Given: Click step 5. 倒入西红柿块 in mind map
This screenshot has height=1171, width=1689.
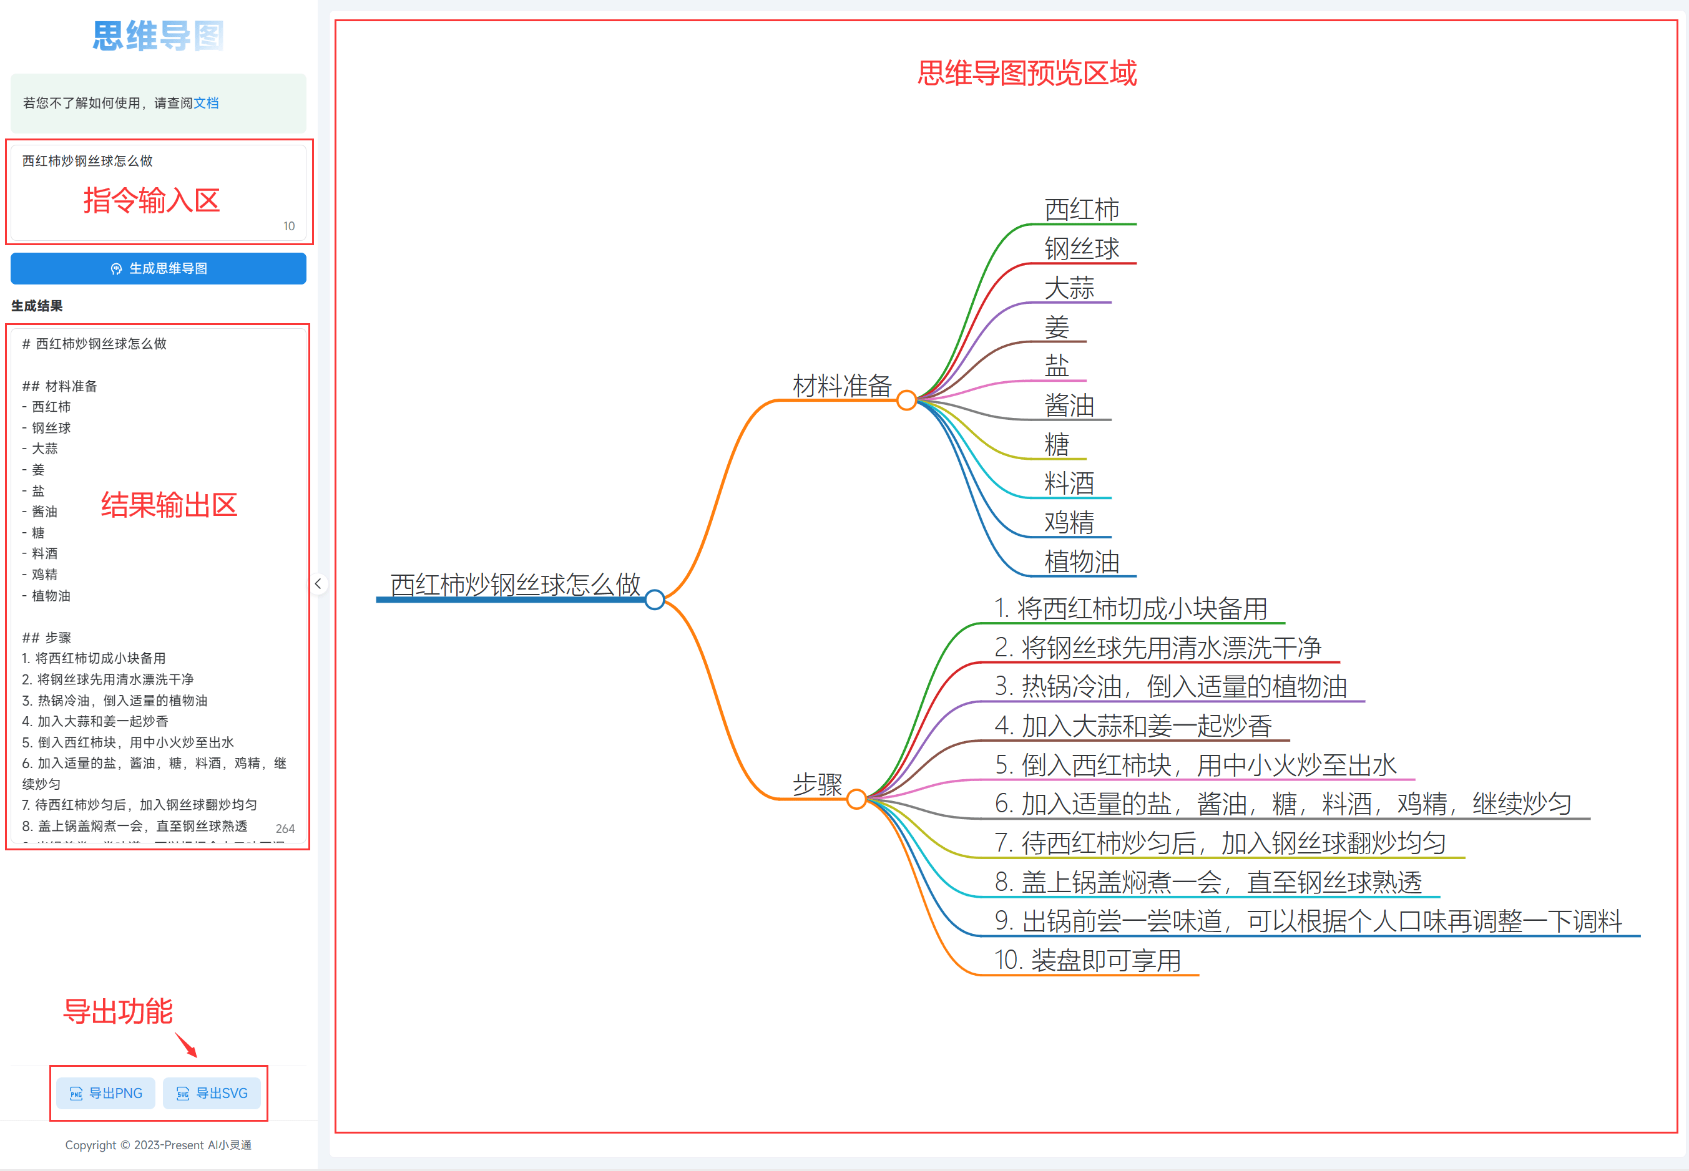Looking at the screenshot, I should (1196, 764).
